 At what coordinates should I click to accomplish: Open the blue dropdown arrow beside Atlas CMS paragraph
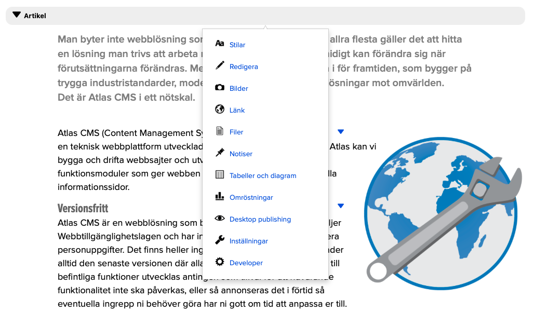click(x=341, y=132)
